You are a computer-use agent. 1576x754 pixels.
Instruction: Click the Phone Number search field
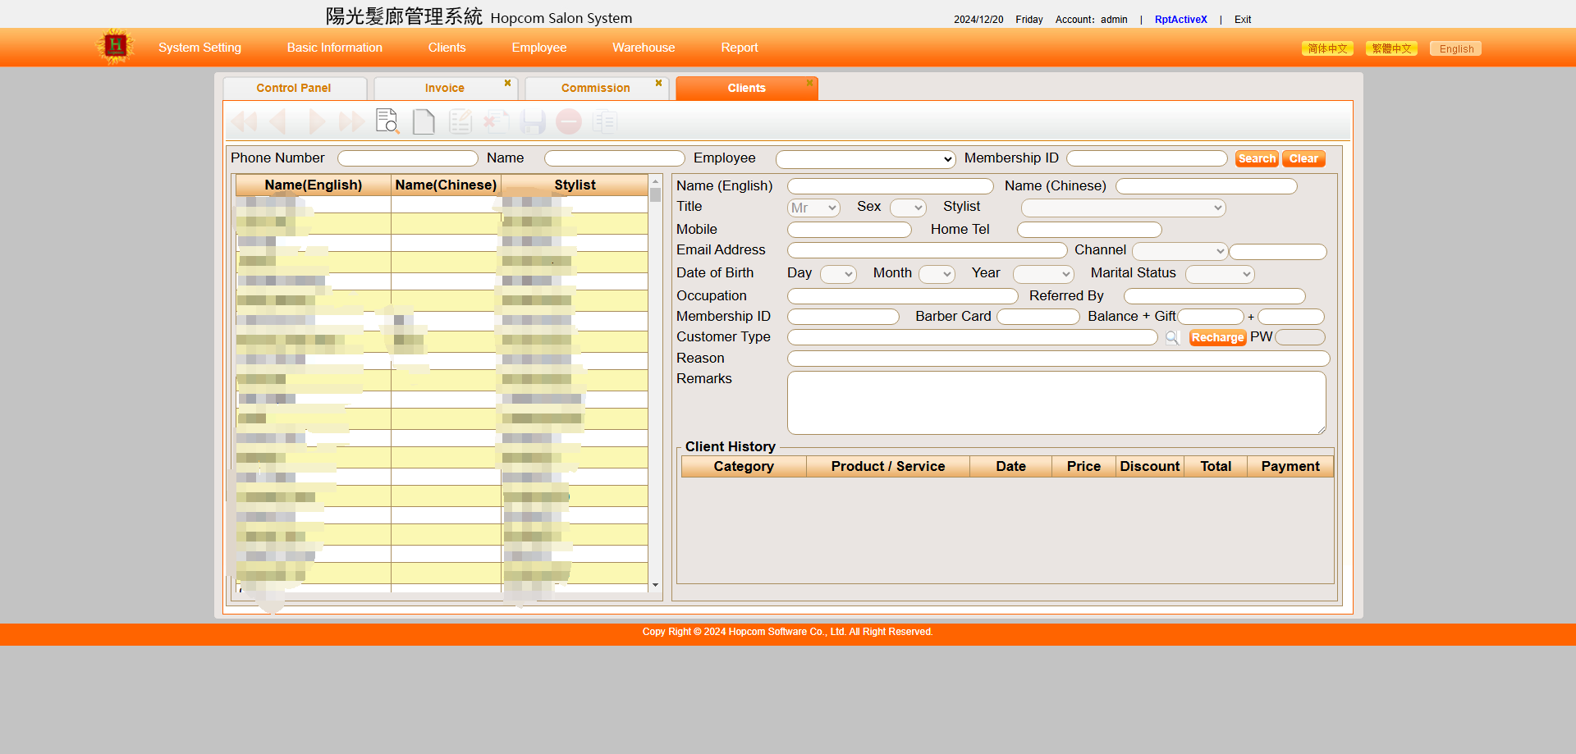point(407,158)
